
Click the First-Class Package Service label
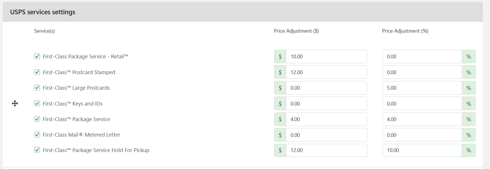76,119
